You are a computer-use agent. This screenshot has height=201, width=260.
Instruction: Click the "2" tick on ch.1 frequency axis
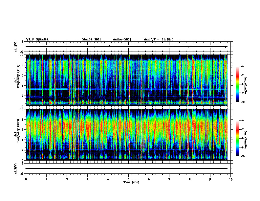click(23, 96)
